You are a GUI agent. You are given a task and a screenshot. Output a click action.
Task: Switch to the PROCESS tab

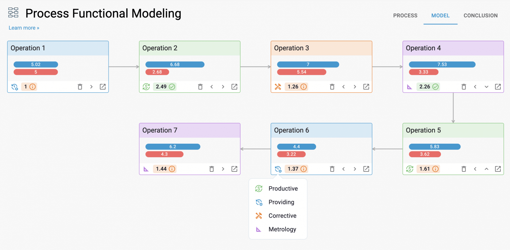click(405, 15)
